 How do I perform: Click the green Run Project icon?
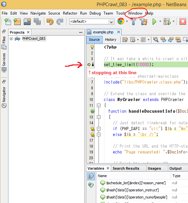tap(154, 21)
